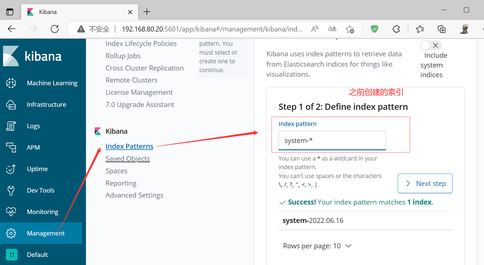Click the APM menu label

[33, 147]
